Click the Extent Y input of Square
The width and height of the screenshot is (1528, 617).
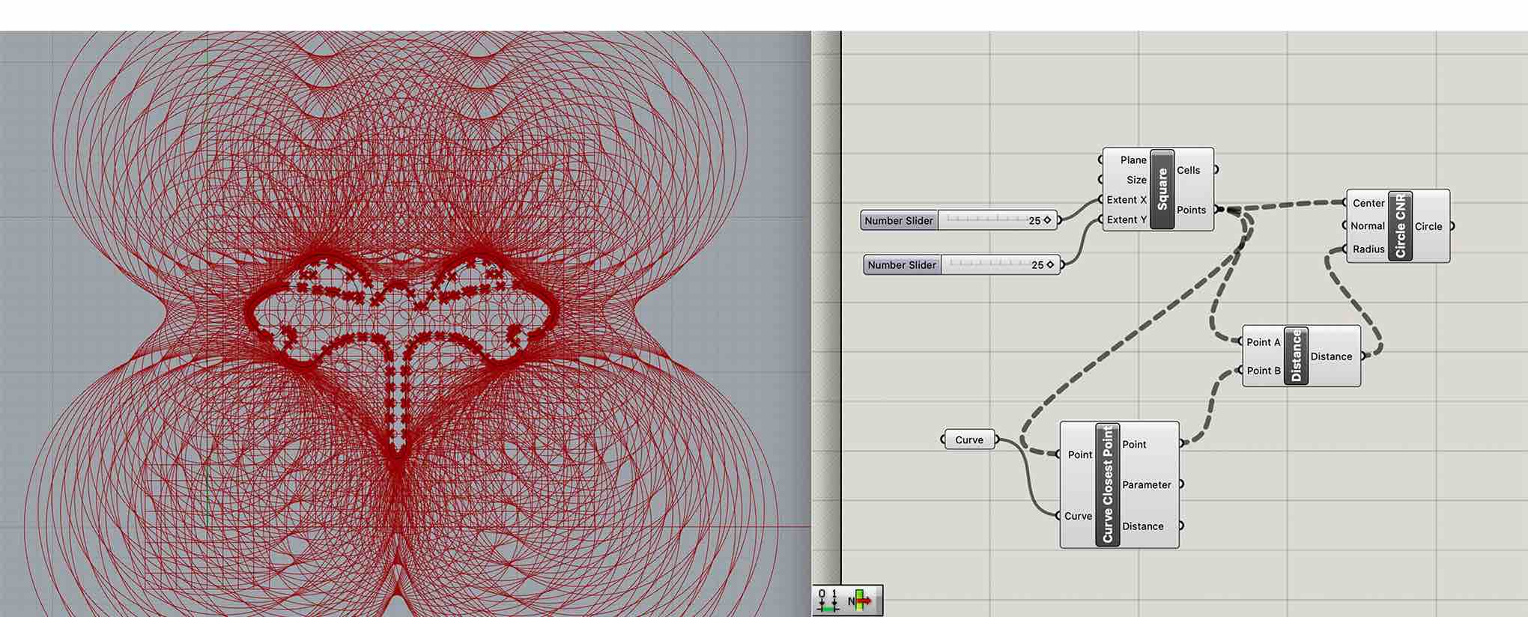click(x=1126, y=219)
